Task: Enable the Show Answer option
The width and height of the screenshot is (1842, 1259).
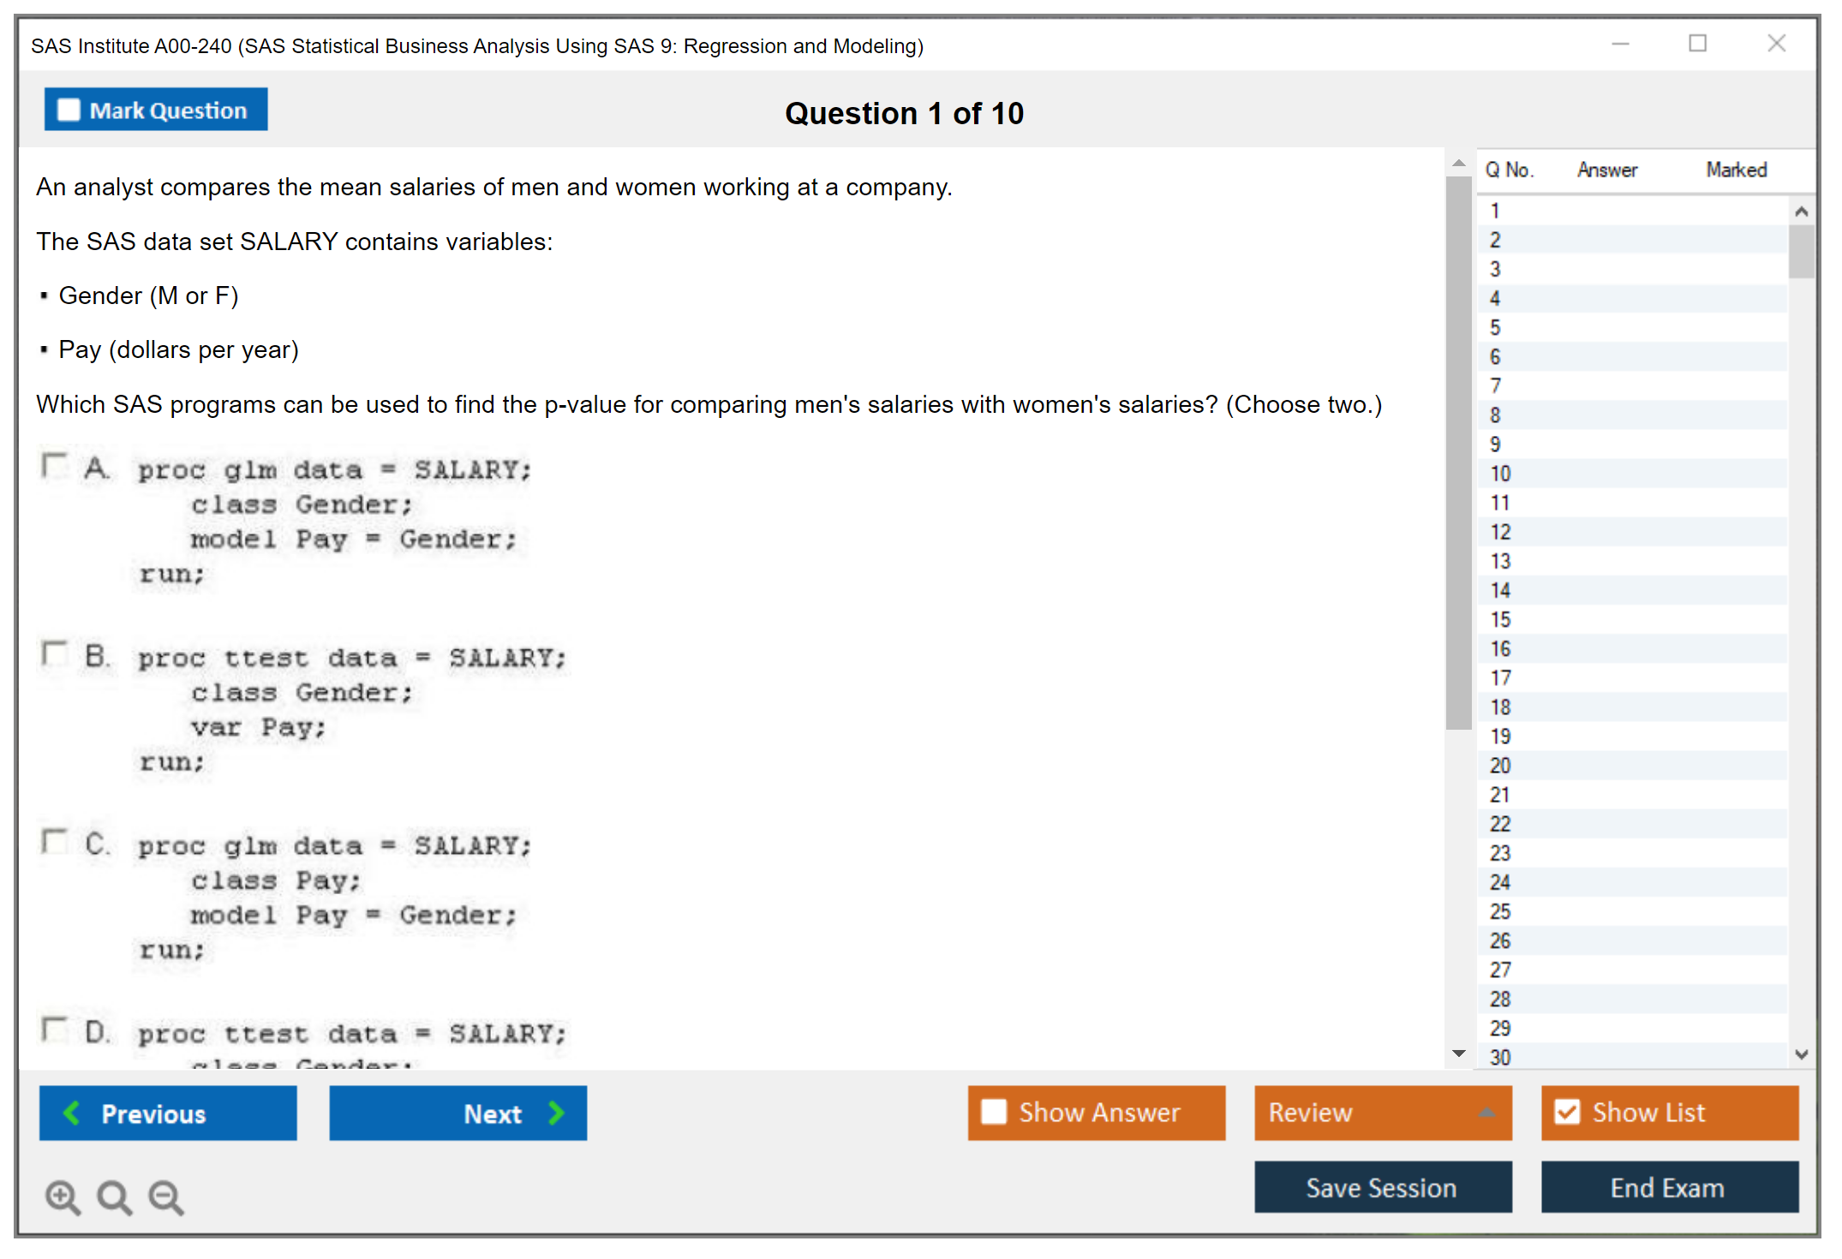Action: pyautogui.click(x=994, y=1113)
